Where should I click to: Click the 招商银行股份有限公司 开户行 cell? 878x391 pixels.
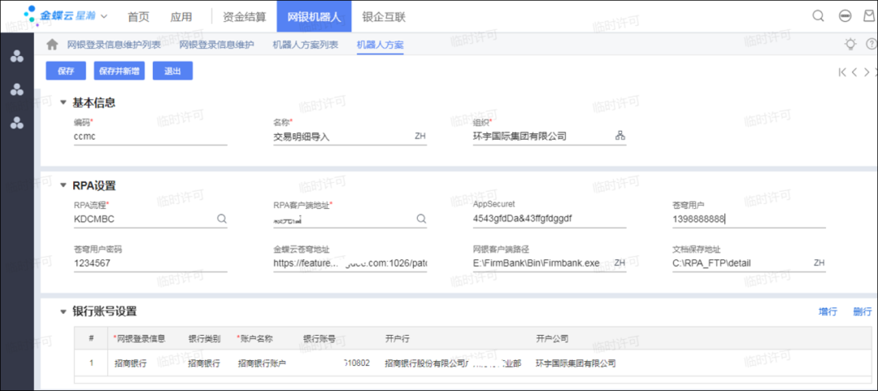point(453,363)
